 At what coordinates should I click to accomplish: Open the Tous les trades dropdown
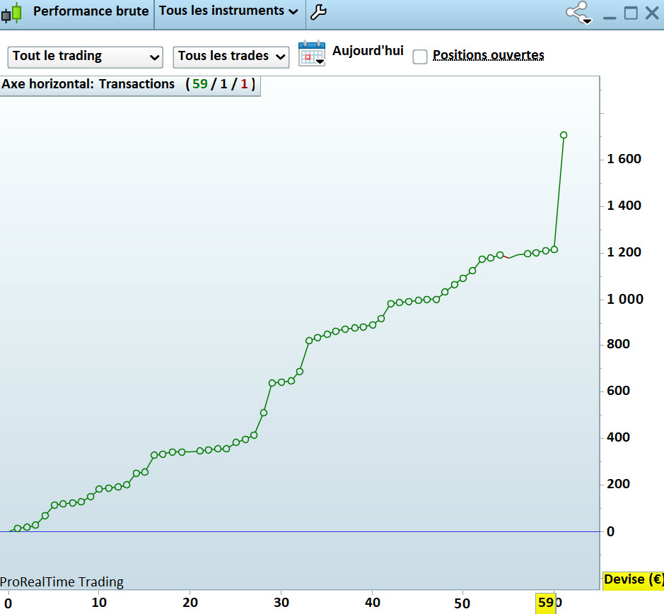(231, 57)
